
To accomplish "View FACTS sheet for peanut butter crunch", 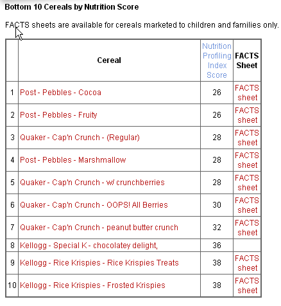I will (247, 228).
